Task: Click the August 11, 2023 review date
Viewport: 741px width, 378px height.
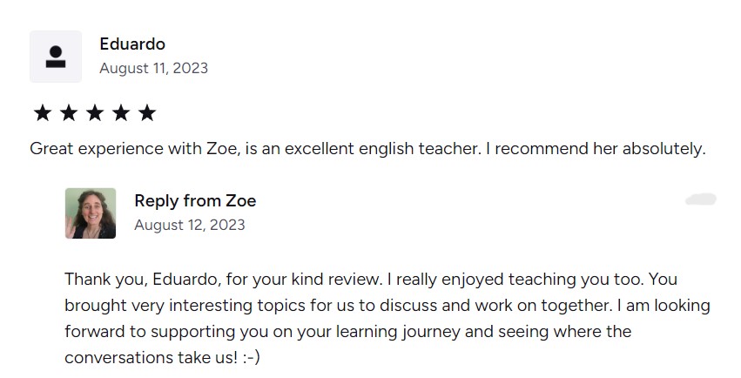Action: [153, 67]
